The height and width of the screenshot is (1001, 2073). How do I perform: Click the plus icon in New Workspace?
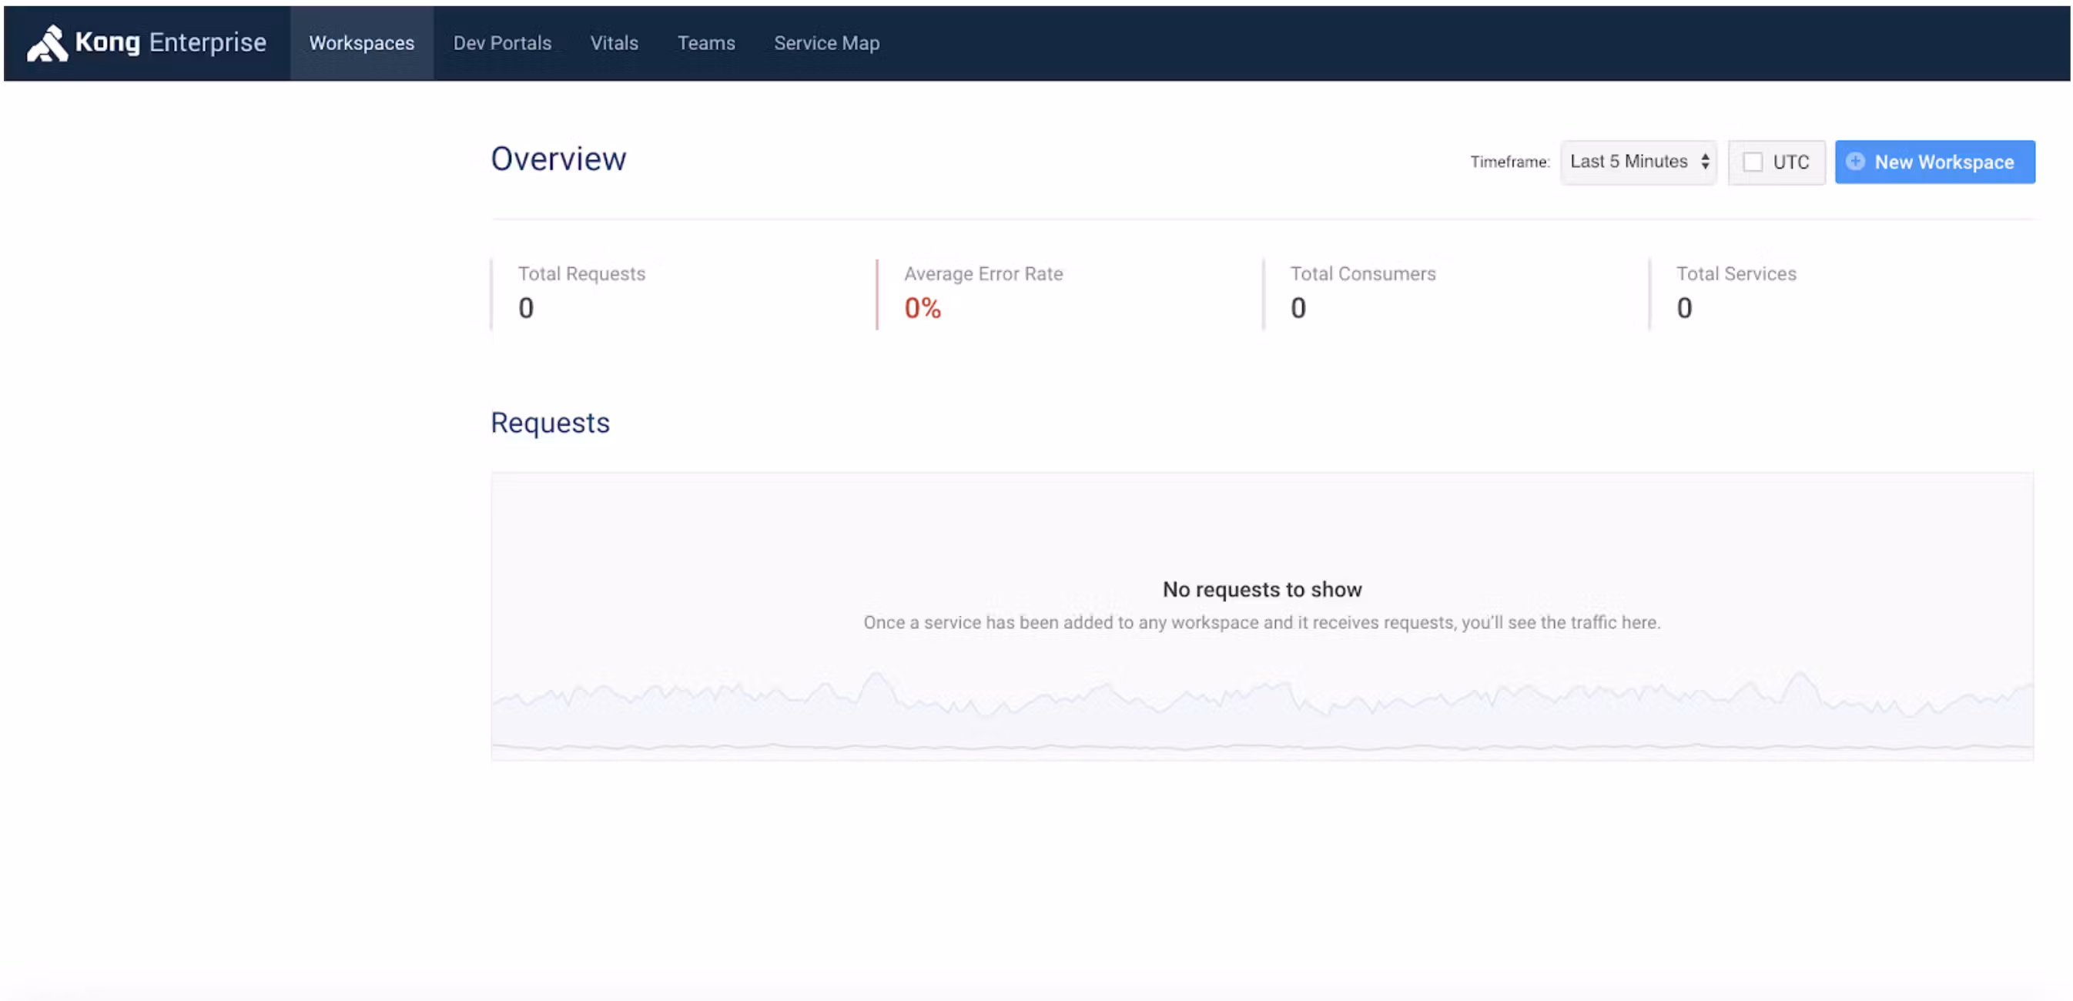[1856, 162]
